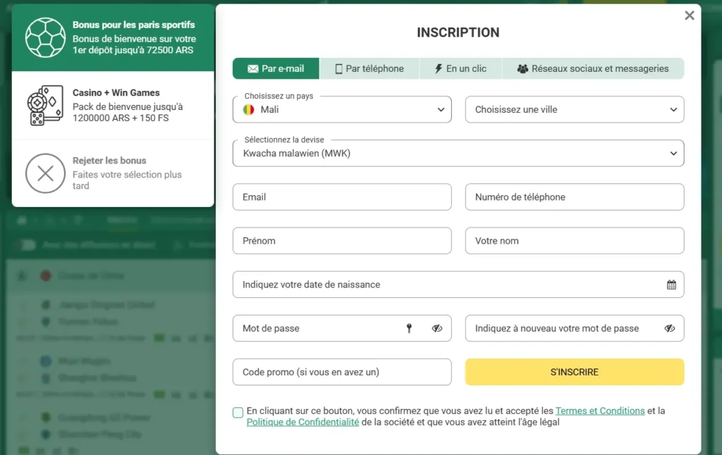Expand the Choisissez une ville dropdown
The width and height of the screenshot is (722, 455).
[575, 110]
